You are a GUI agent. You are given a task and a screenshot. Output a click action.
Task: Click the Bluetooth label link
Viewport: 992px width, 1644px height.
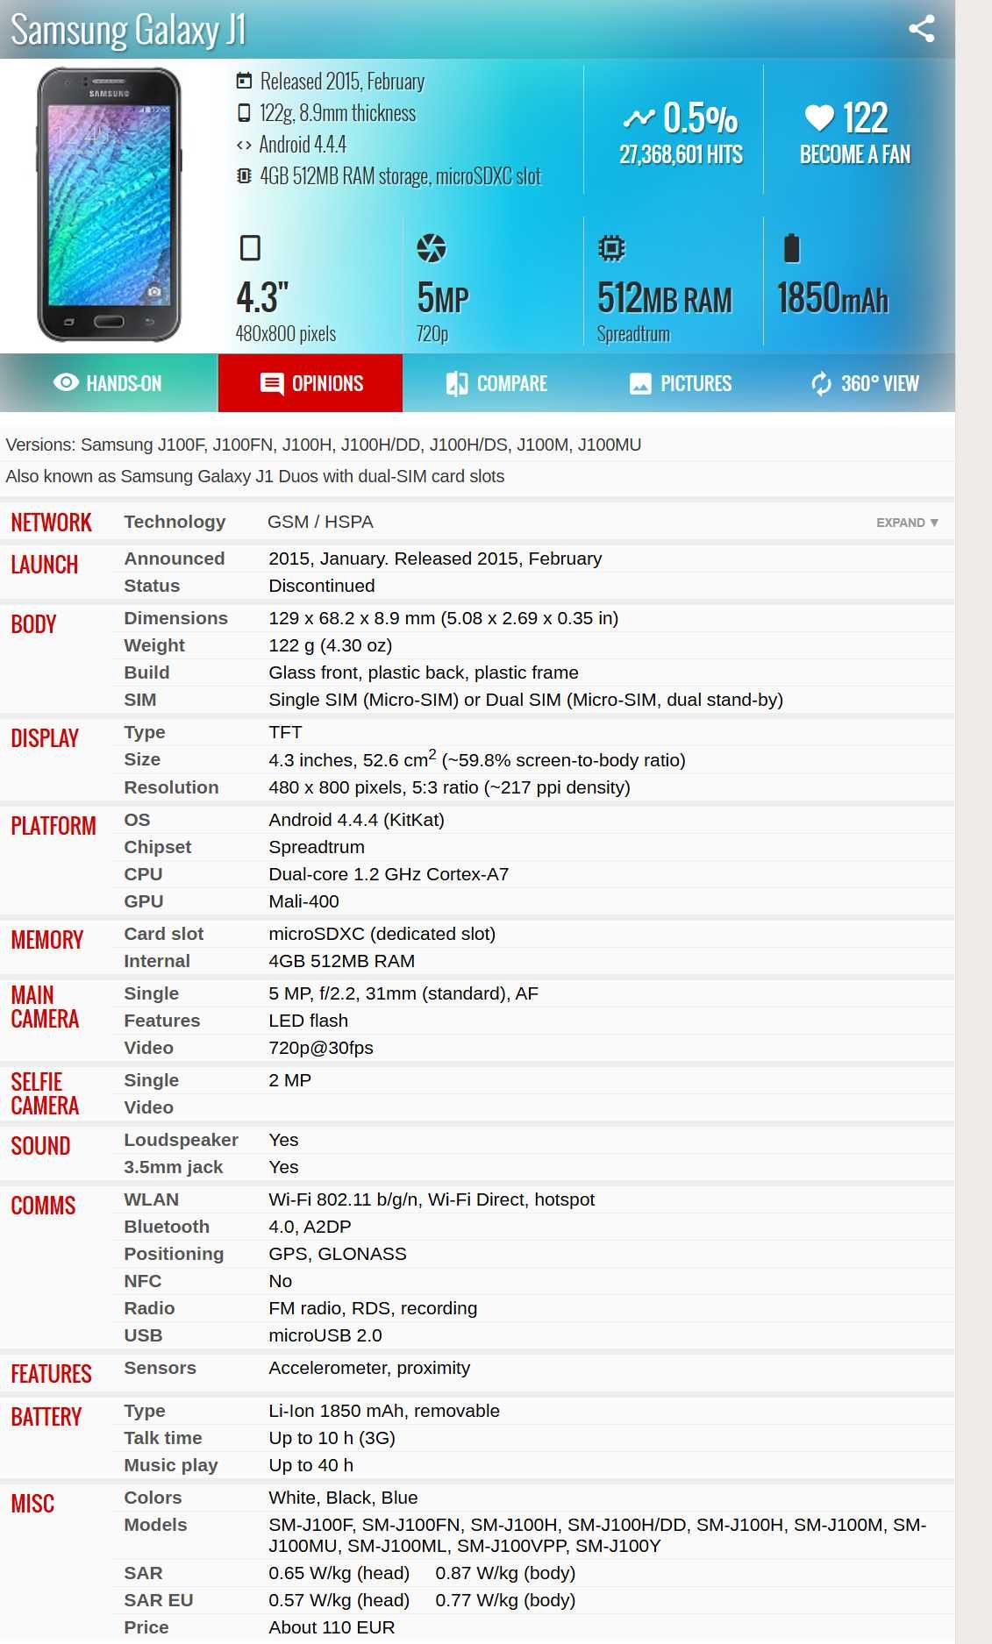[167, 1227]
